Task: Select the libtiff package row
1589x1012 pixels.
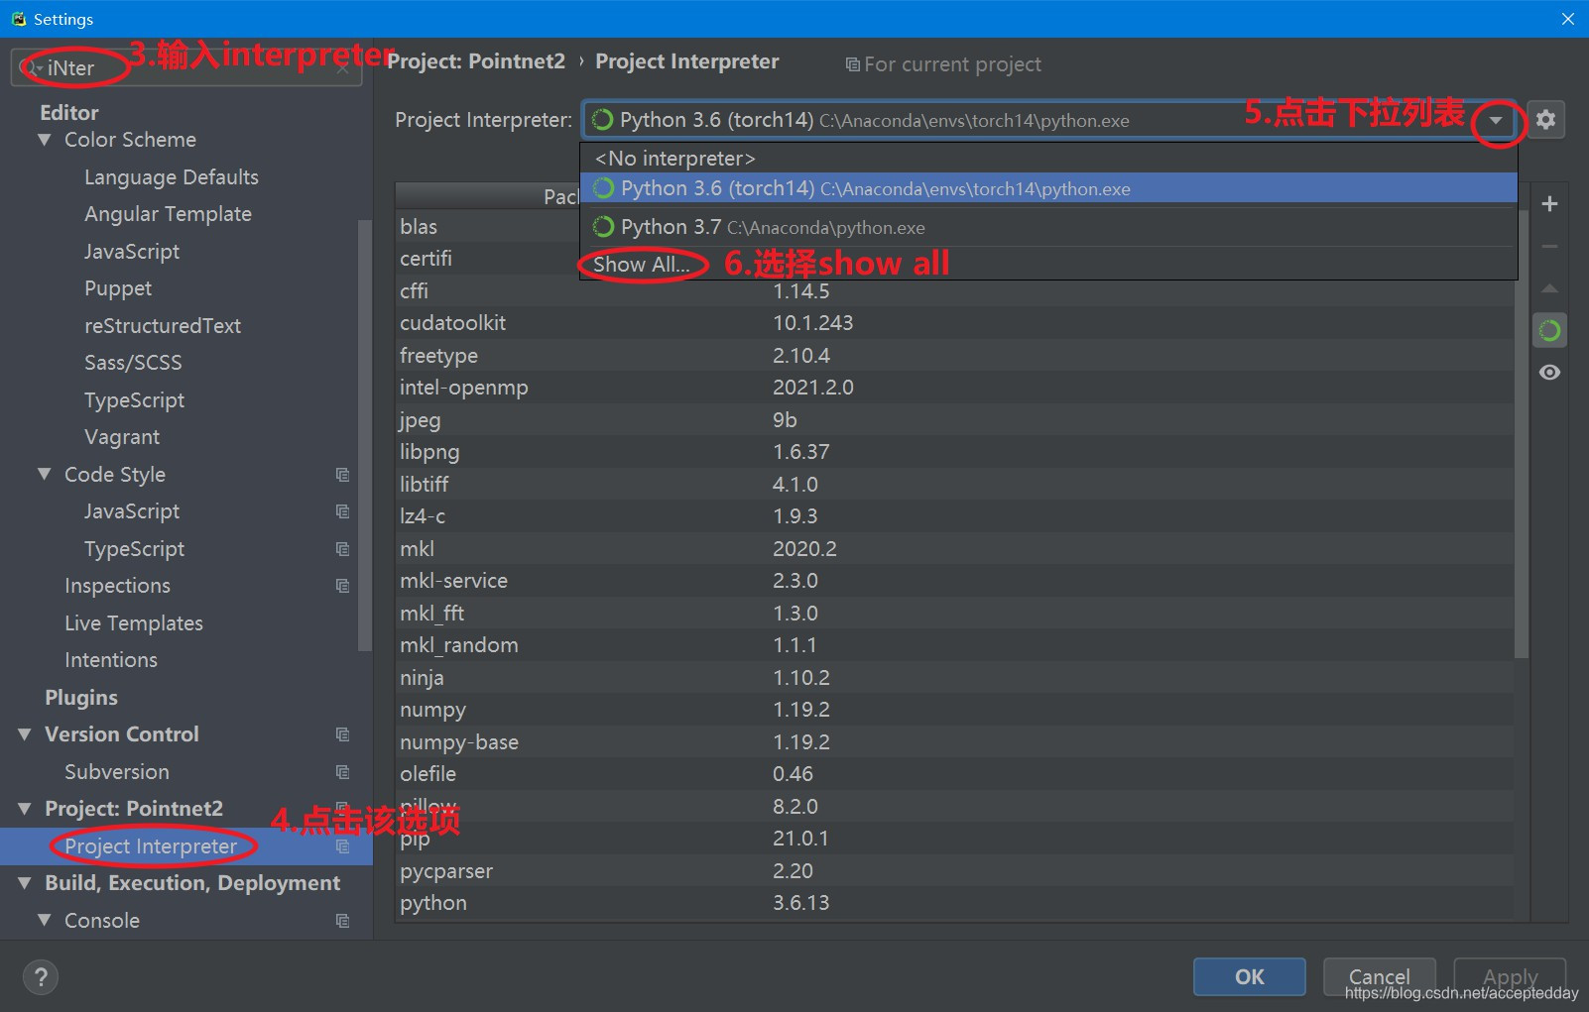Action: 954,485
